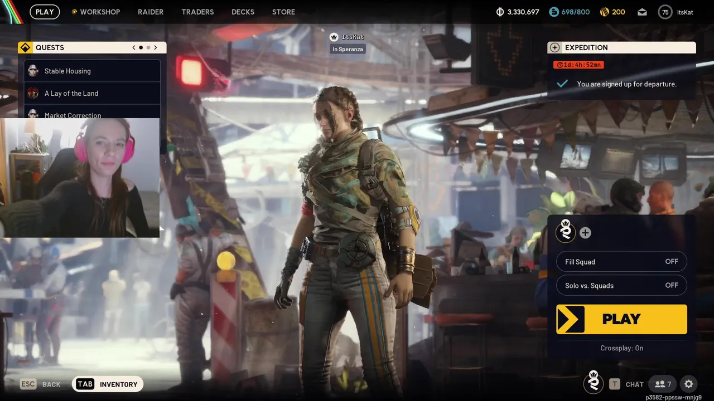This screenshot has width=714, height=401.
Task: Click the webcam overlay thumbnail
Action: point(80,178)
